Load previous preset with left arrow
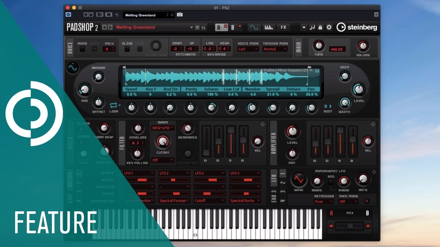Image resolution: width=440 pixels, height=247 pixels. click(104, 27)
